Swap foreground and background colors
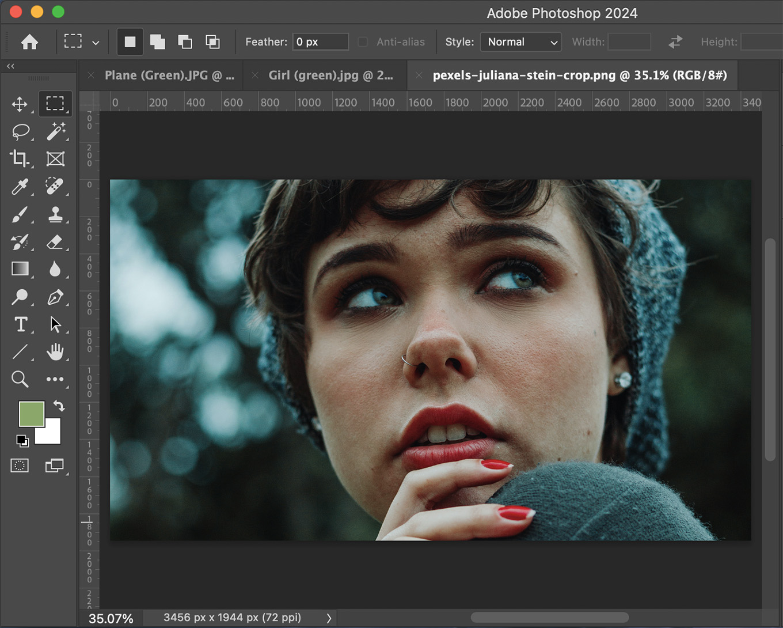 click(59, 406)
